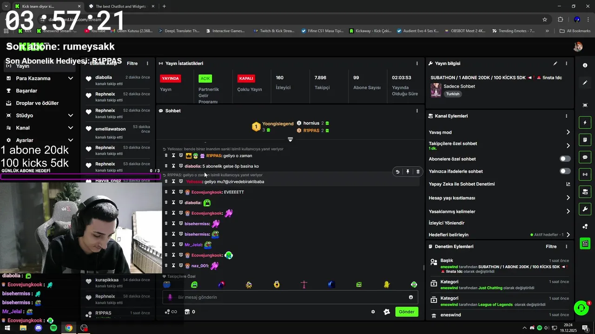Open Takipçilere özel sohbet options

568,146
